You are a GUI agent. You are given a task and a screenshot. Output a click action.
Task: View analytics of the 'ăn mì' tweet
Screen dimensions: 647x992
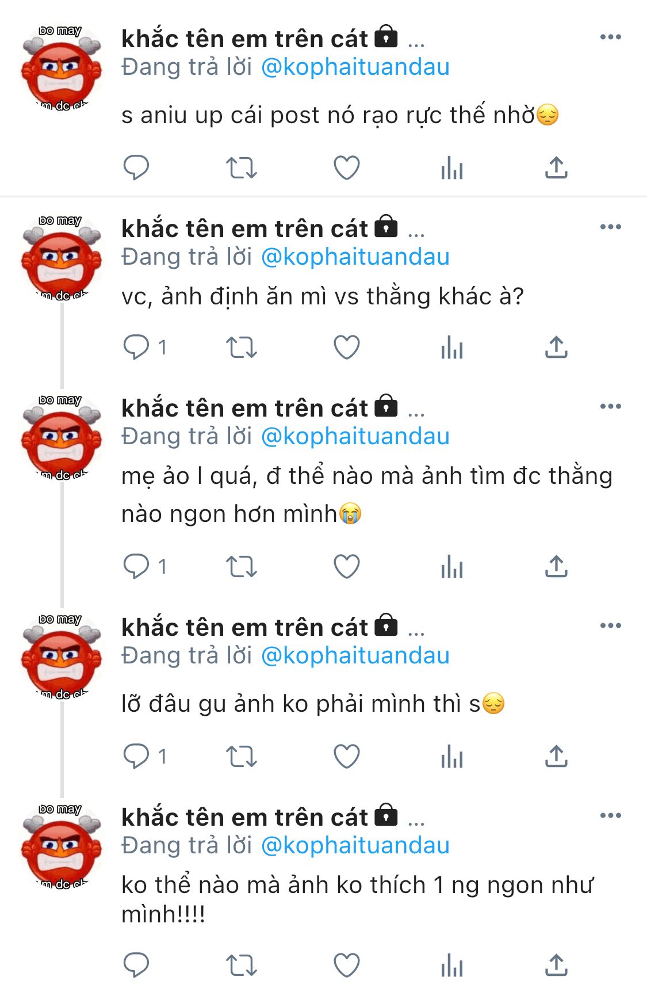coord(452,348)
